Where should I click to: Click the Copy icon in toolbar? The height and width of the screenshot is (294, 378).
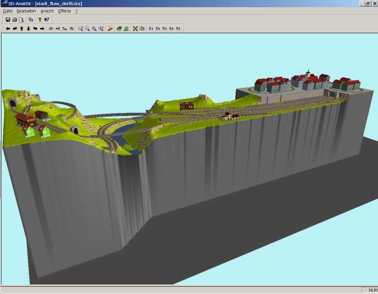(x=31, y=20)
